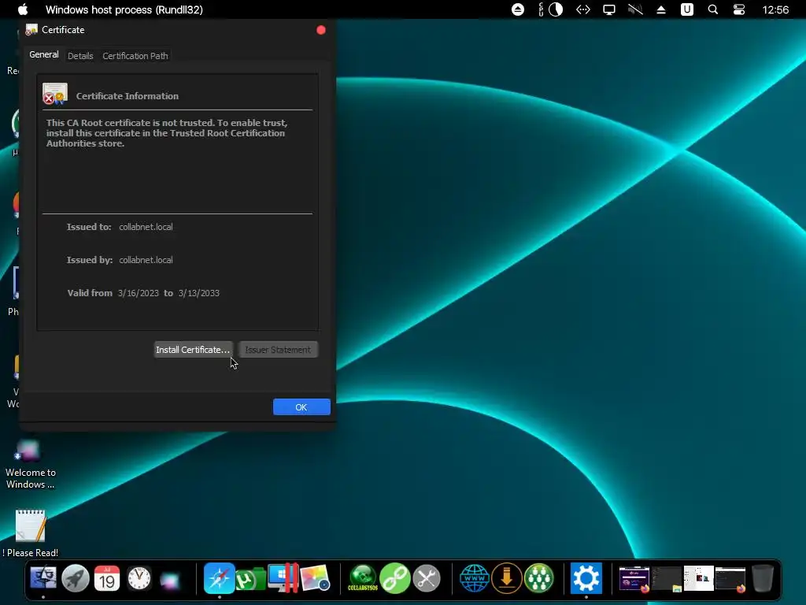Open the blue Settings gear in dock
The image size is (806, 605).
pyautogui.click(x=586, y=578)
